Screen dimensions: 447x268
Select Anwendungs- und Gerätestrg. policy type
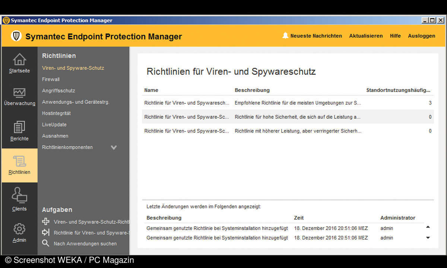[x=76, y=102]
